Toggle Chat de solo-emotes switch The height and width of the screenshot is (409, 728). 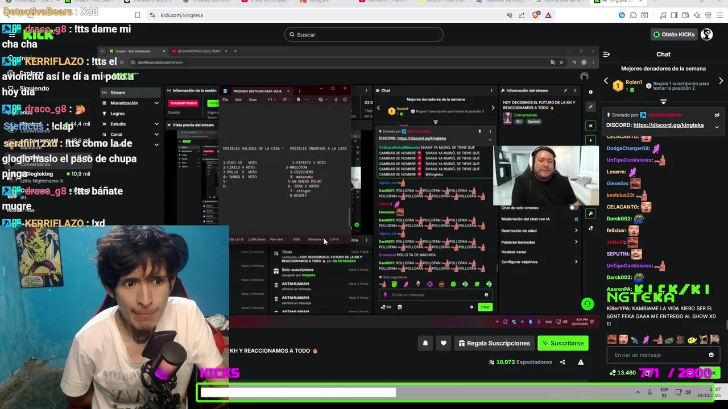(x=573, y=208)
